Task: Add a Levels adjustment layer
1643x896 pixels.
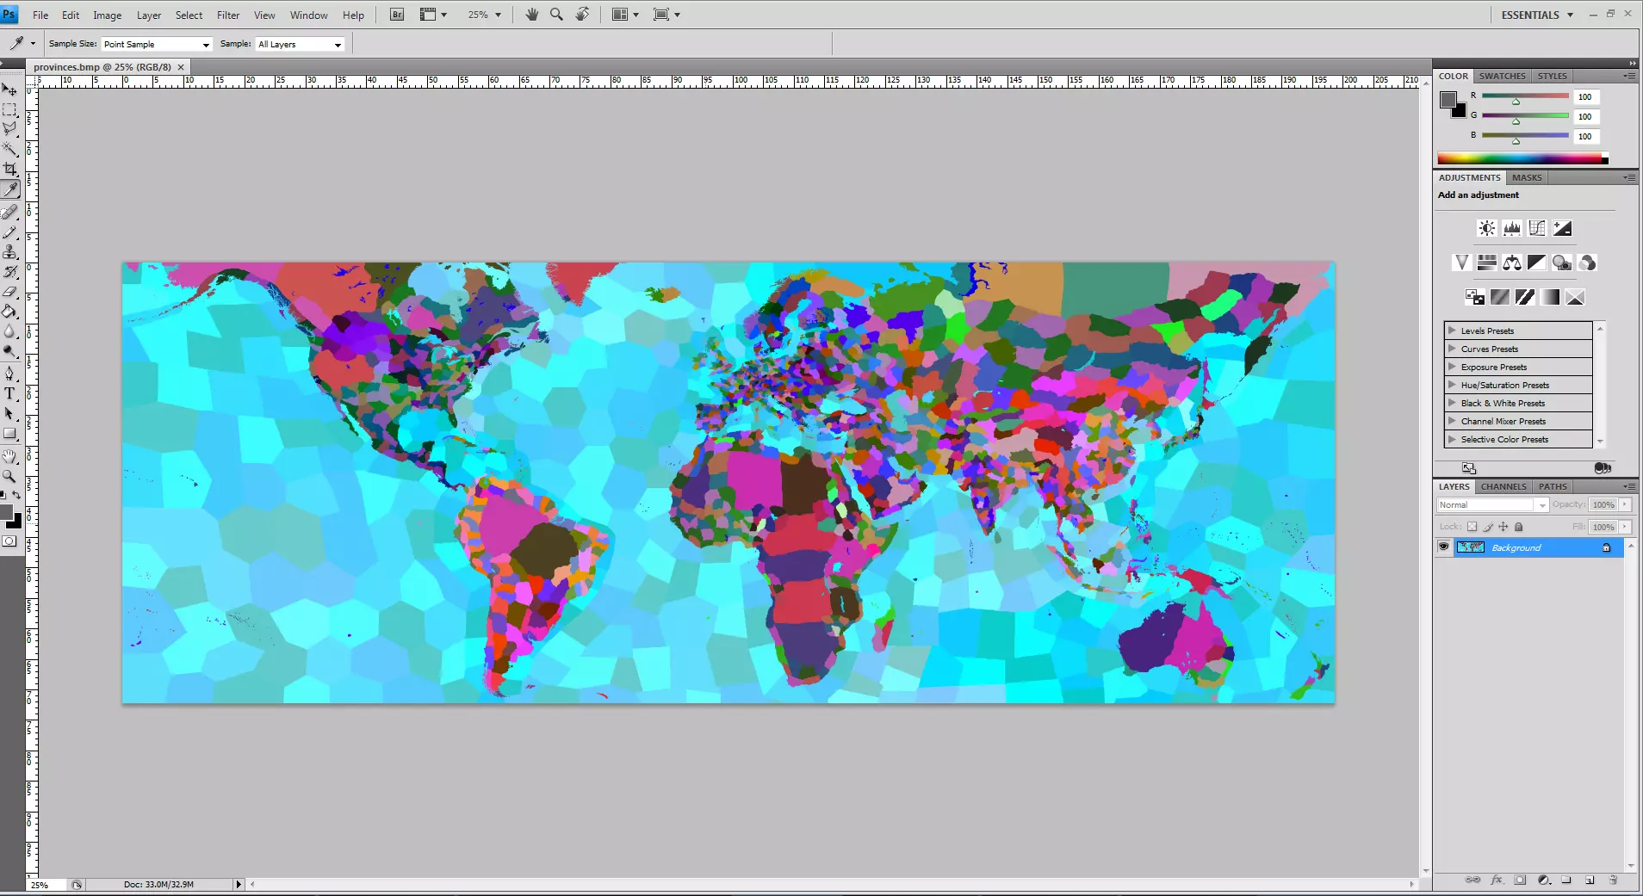Action: coord(1511,228)
